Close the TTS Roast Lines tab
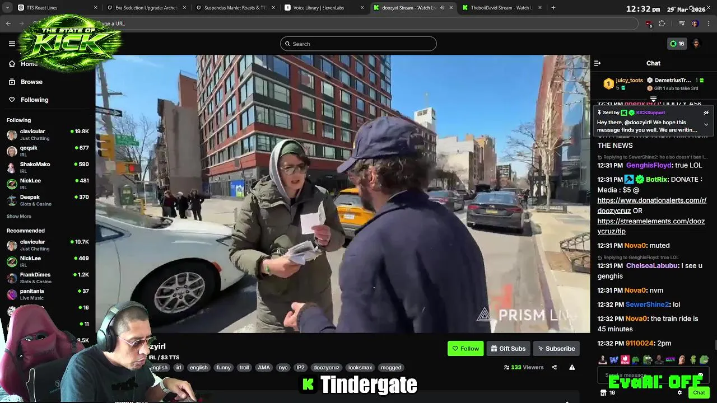 95,8
